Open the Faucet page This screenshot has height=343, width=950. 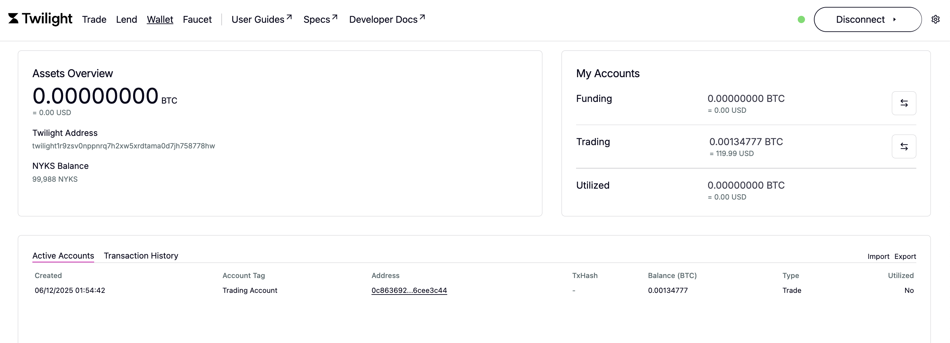197,19
